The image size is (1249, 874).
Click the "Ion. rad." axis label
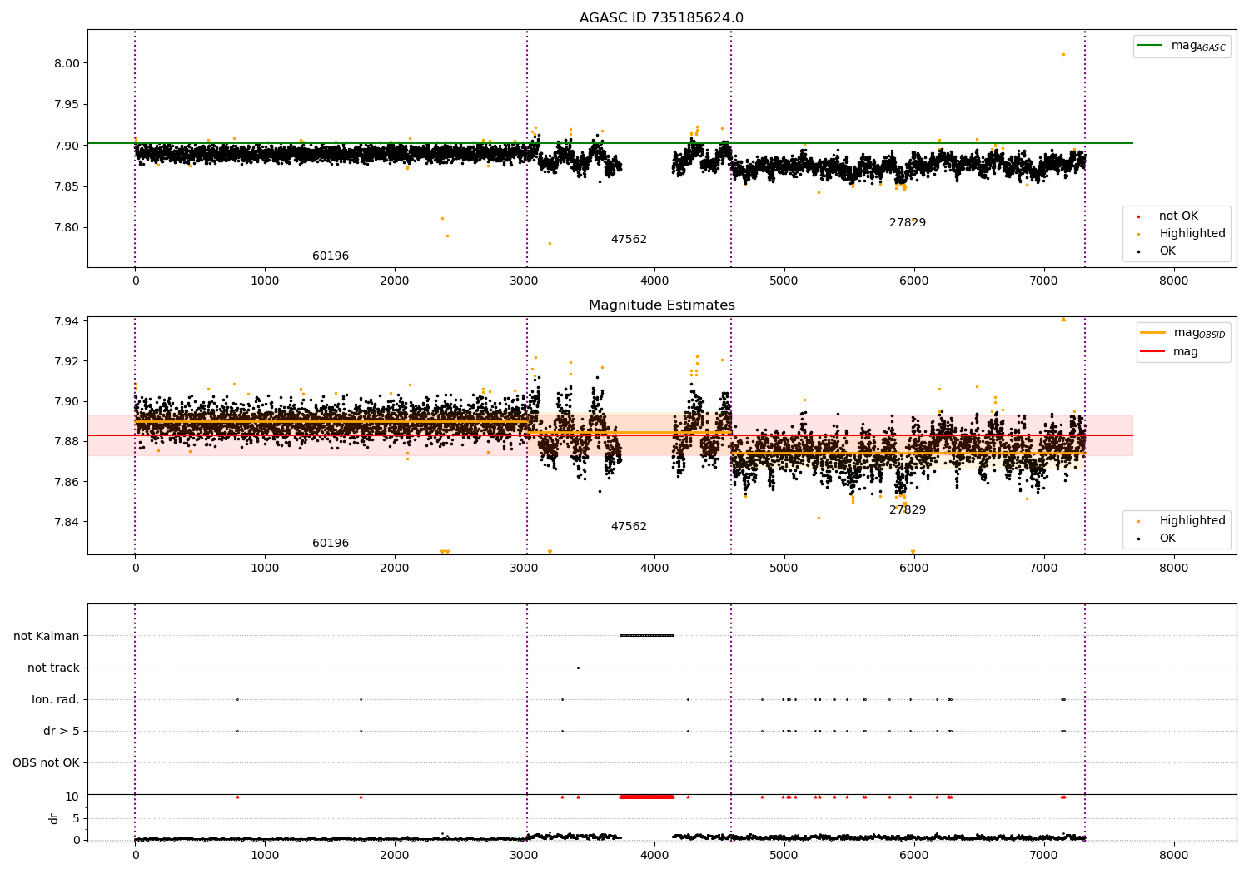56,700
